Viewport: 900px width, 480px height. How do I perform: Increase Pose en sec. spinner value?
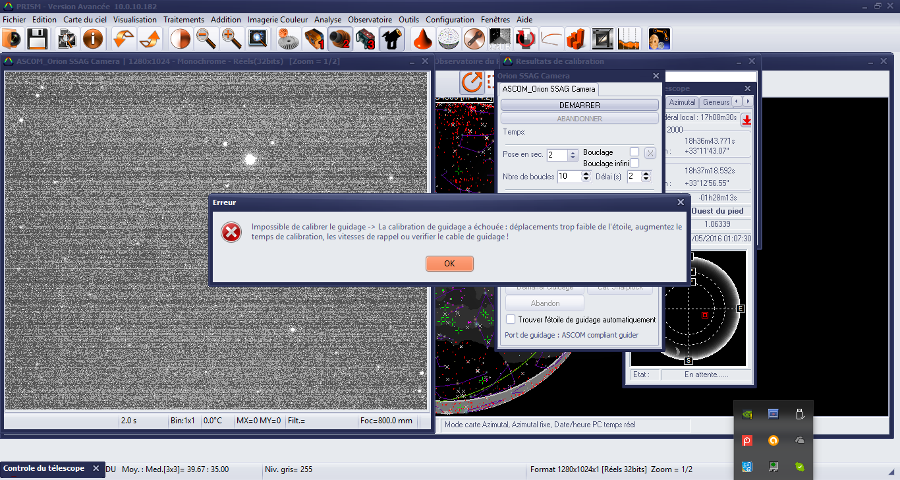coord(573,152)
